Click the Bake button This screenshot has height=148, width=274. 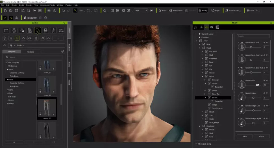[244, 136]
